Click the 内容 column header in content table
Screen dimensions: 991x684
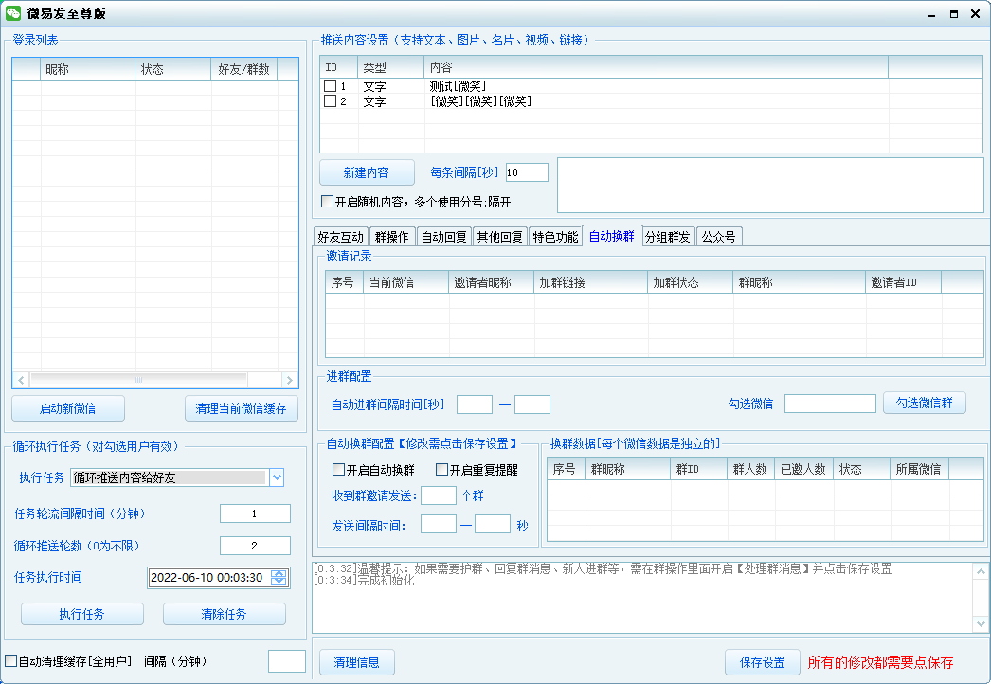pyautogui.click(x=656, y=67)
